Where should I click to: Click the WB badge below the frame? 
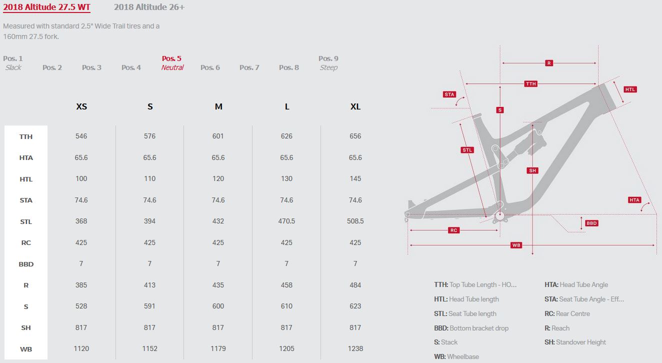516,245
